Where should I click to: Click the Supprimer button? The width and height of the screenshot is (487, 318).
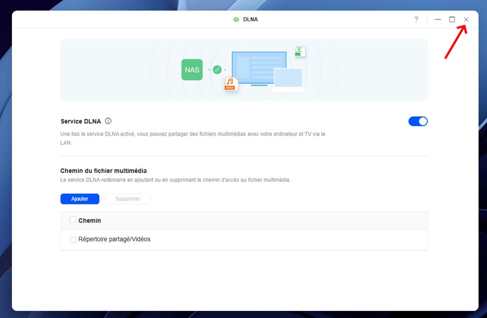127,199
